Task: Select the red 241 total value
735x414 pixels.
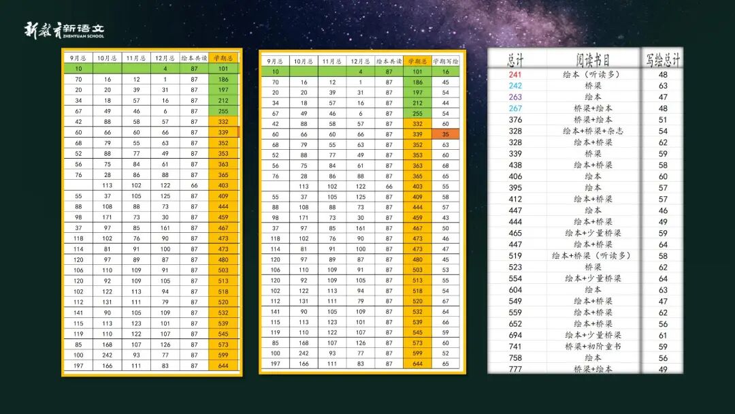Action: [x=515, y=75]
